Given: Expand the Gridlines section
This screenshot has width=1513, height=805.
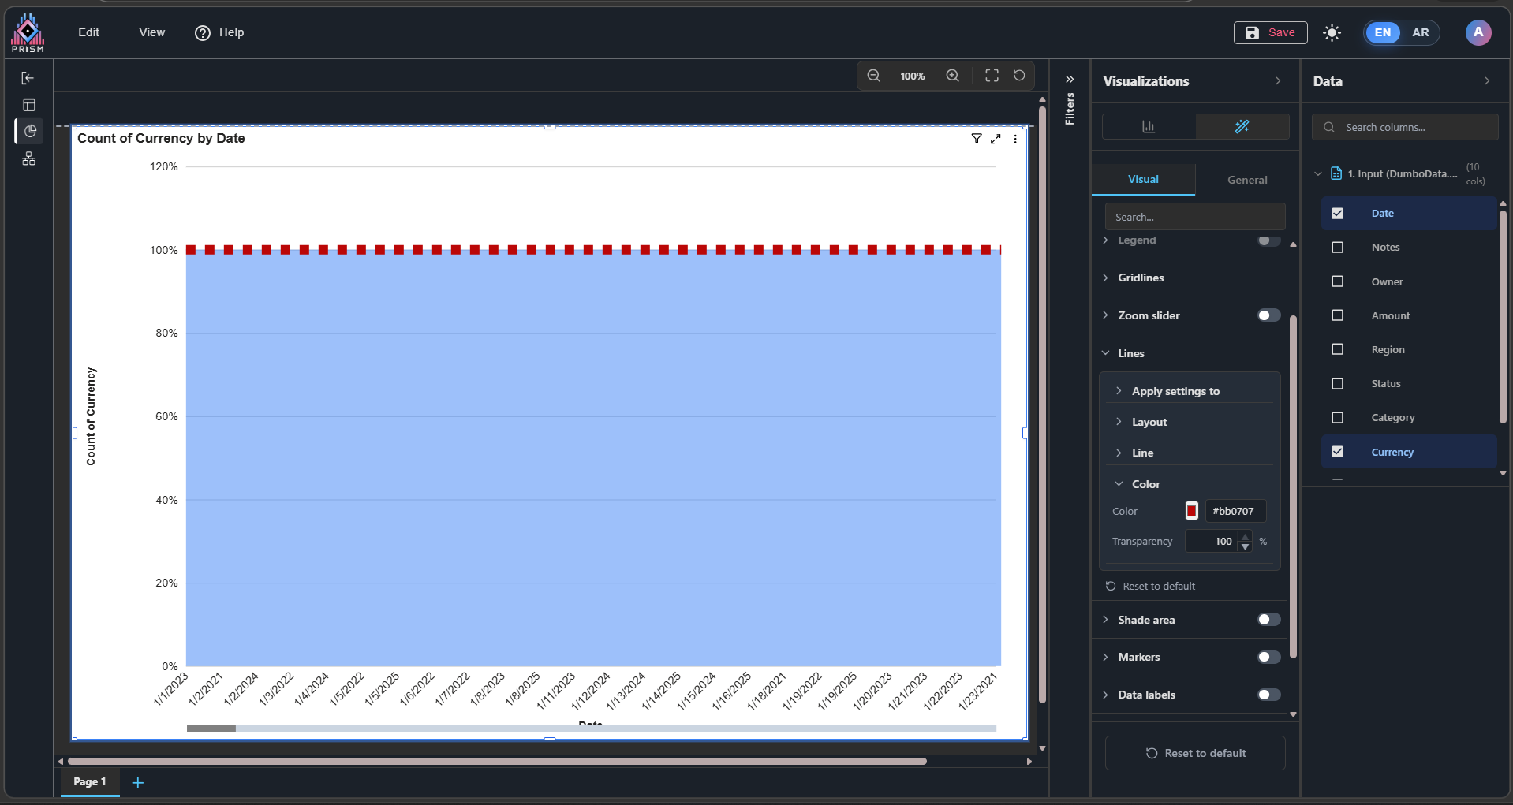Looking at the screenshot, I should [1141, 278].
